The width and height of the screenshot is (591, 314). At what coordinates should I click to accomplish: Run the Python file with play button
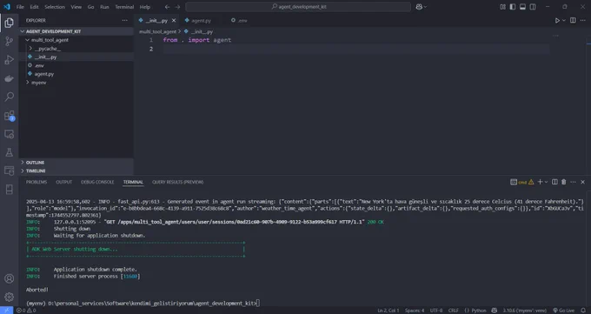pos(557,20)
